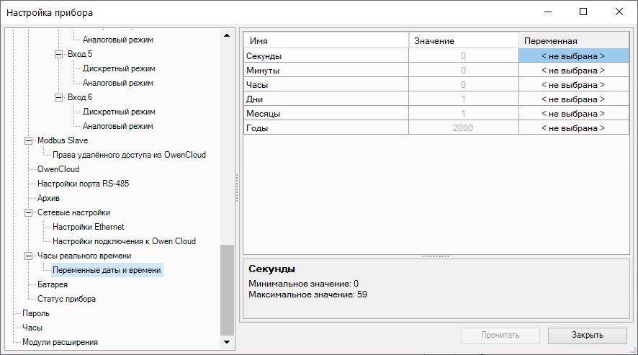
Task: Open Настройки Ethernet settings
Action: 88,227
